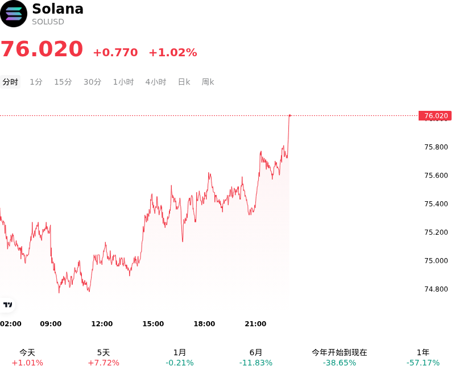Image resolution: width=455 pixels, height=374 pixels.
Task: Select the 1年 -57.17% range
Action: pyautogui.click(x=423, y=358)
